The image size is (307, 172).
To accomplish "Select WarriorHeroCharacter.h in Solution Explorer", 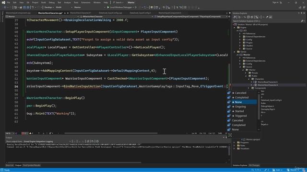I will 268,85.
